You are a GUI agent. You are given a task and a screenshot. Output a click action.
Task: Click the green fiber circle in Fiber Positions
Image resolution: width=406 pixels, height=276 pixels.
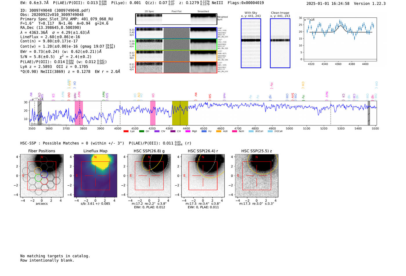point(38,178)
